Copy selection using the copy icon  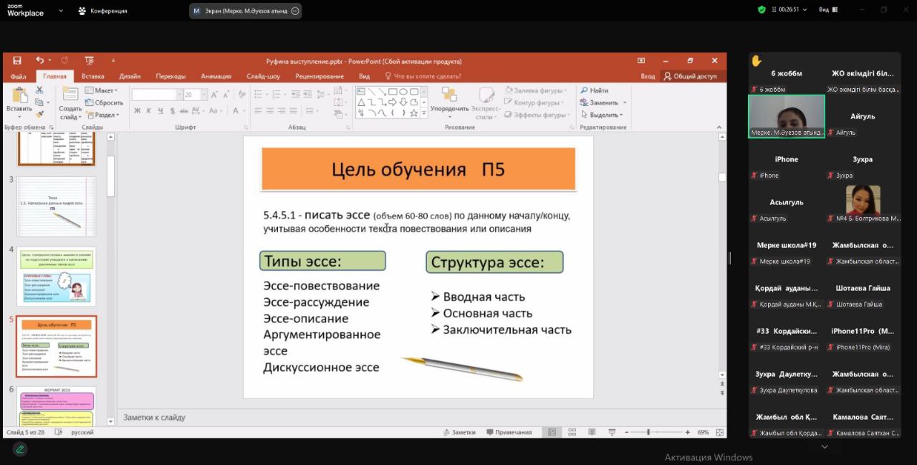tap(39, 102)
